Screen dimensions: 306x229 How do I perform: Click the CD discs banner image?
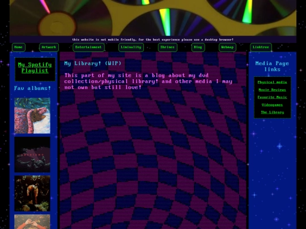coord(153,18)
